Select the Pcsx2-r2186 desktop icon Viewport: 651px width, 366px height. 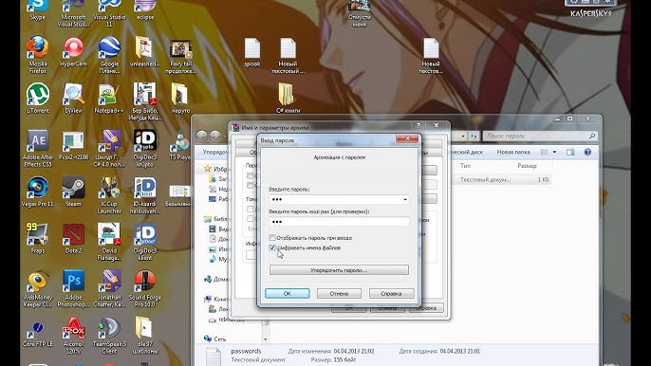point(73,145)
